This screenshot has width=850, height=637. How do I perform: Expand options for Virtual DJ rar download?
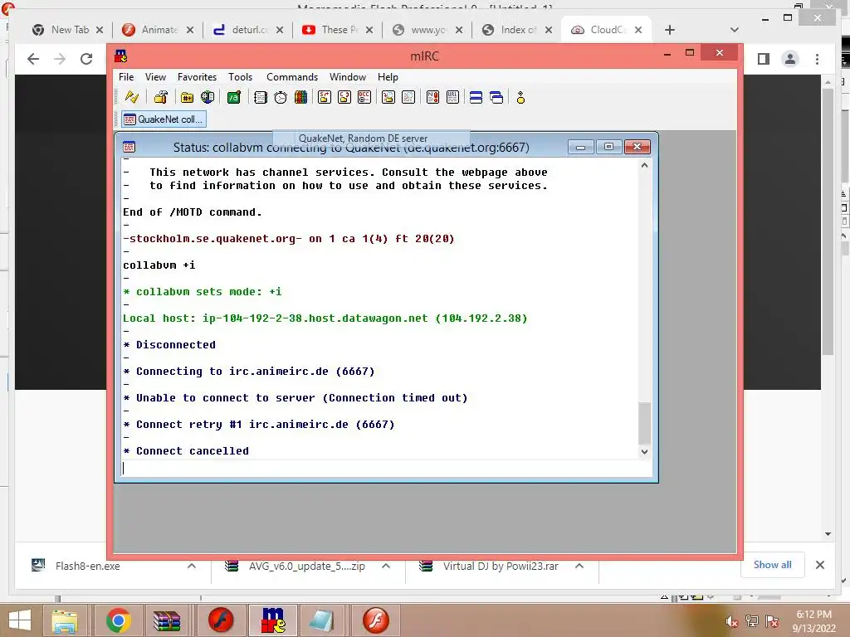coord(579,566)
